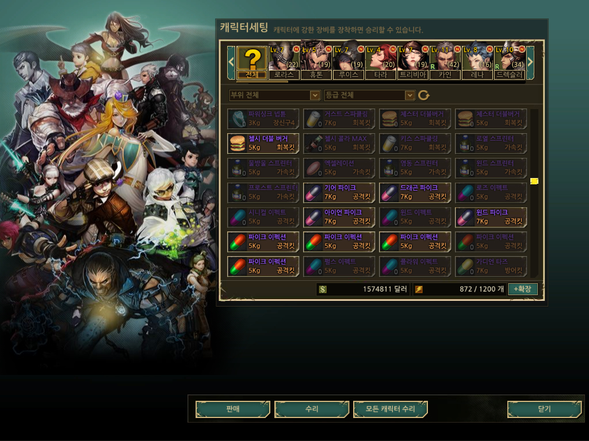Show next characters with right arrow
The width and height of the screenshot is (589, 441).
pyautogui.click(x=530, y=62)
